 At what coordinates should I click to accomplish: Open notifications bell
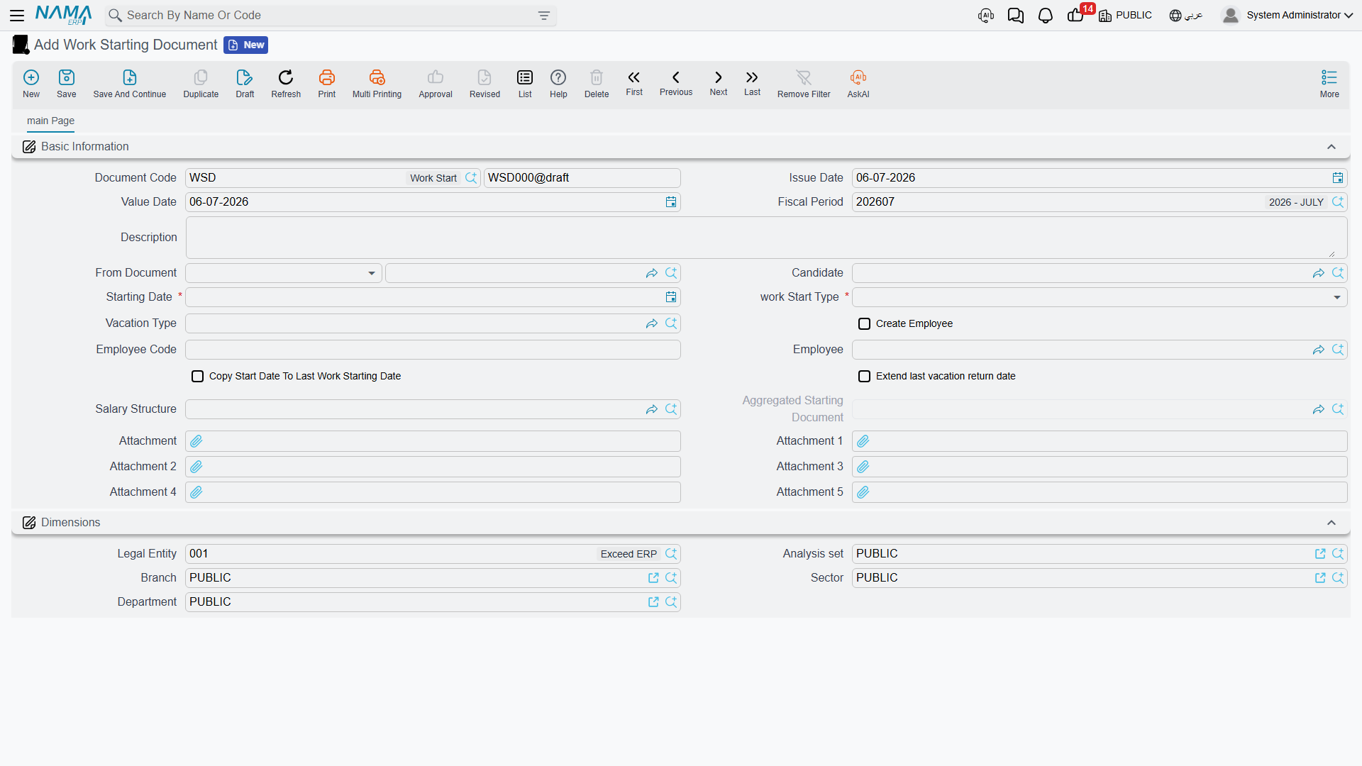pyautogui.click(x=1045, y=16)
